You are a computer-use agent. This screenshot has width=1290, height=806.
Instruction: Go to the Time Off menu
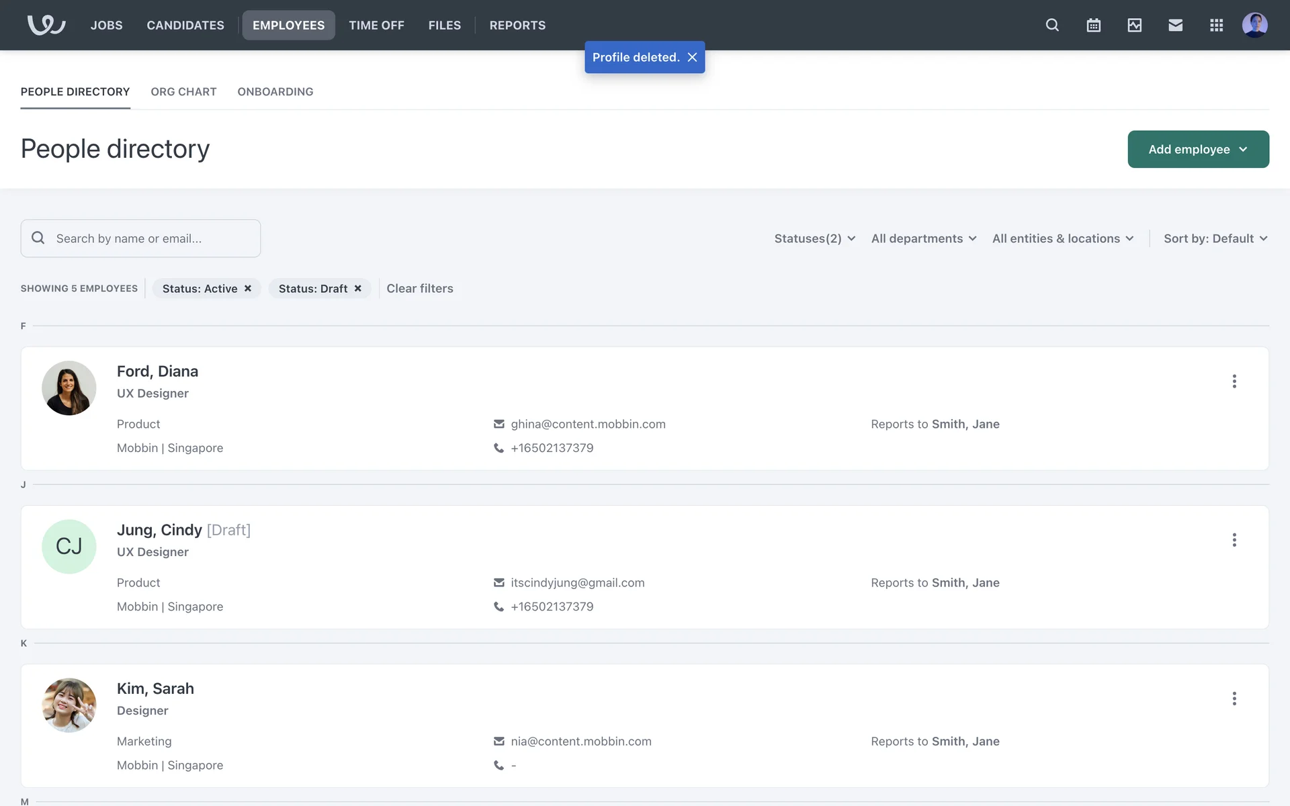click(376, 25)
